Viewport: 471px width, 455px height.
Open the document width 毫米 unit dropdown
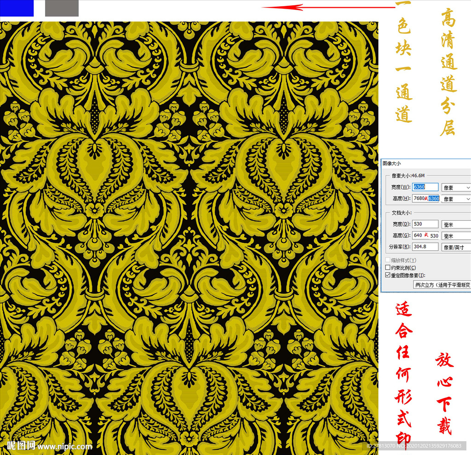tap(456, 225)
